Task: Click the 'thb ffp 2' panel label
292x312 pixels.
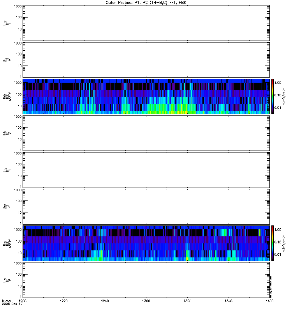Action: [7, 133]
